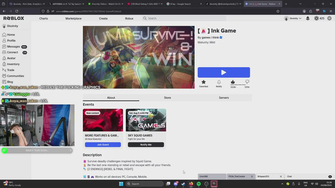Open the games i think creator link
Image resolution: width=335 pixels, height=188 pixels.
click(210, 38)
